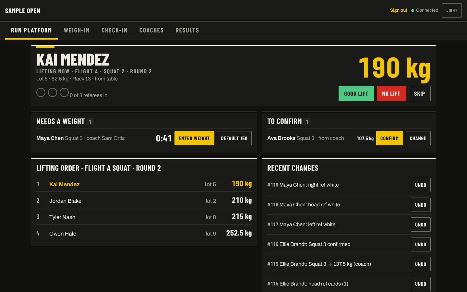Select Tyler Nash in the lifting order
Viewport: 467px width, 292px height.
(144, 217)
